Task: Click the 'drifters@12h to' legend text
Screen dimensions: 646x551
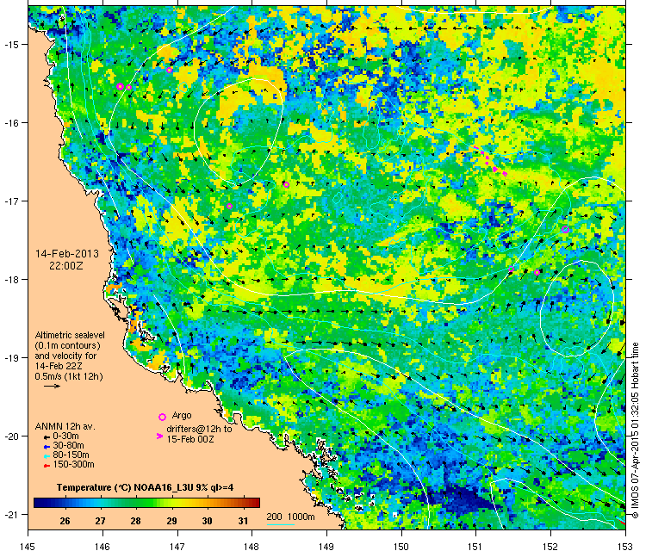Action: tap(199, 429)
